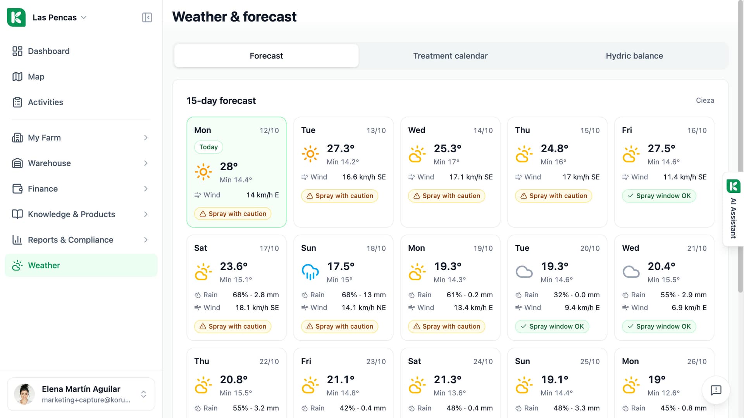Viewport: 744px width, 418px height.
Task: Click the Knowledge & Products book icon
Action: click(17, 214)
